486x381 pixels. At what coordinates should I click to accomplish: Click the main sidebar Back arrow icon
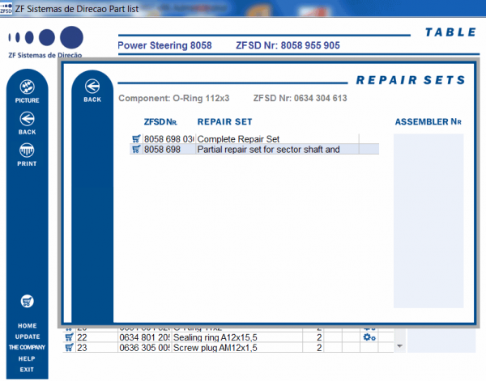coord(28,119)
